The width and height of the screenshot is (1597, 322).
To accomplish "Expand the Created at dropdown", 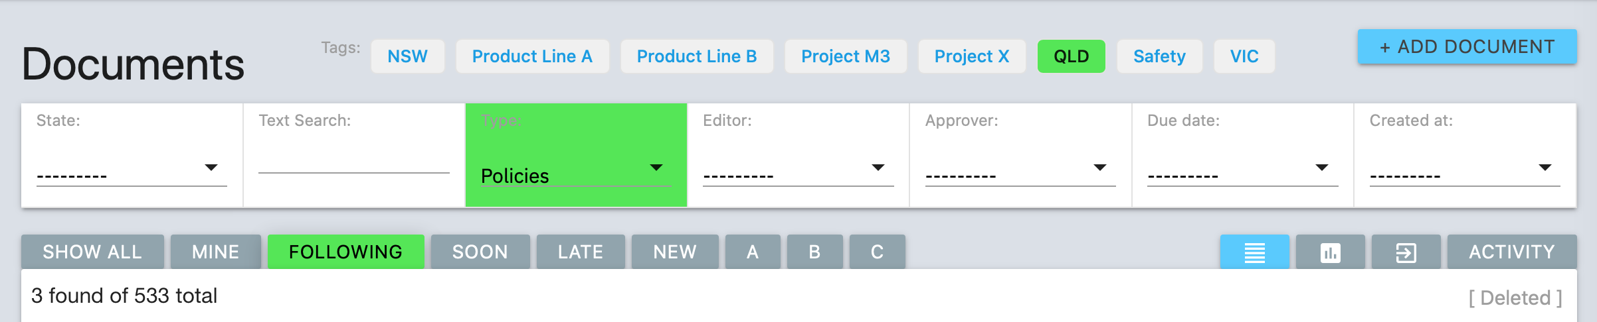I will pos(1465,172).
